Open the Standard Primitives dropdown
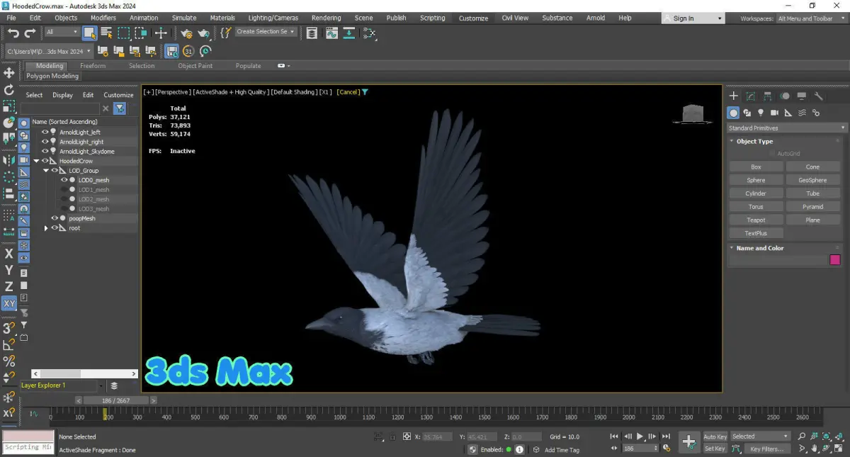 (786, 128)
